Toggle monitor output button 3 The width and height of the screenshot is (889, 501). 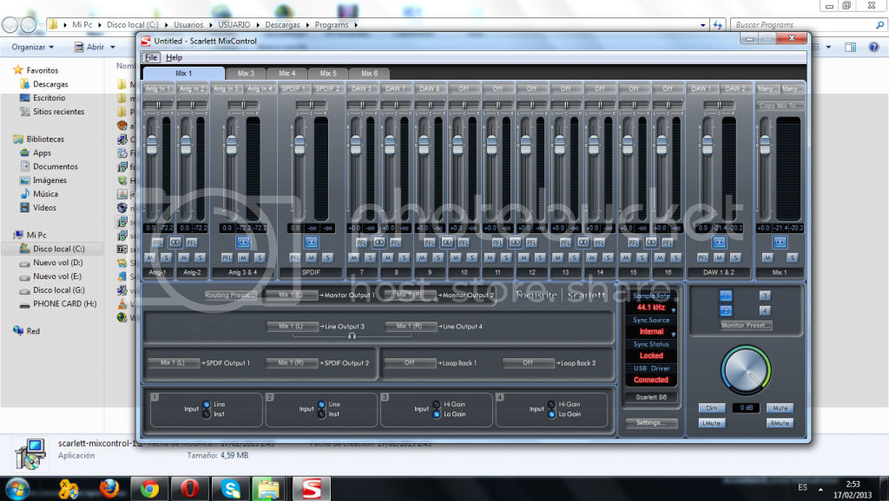764,296
